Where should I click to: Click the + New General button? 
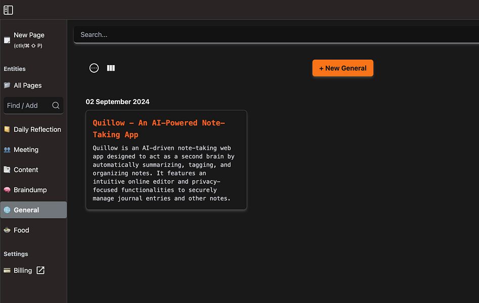pyautogui.click(x=343, y=68)
